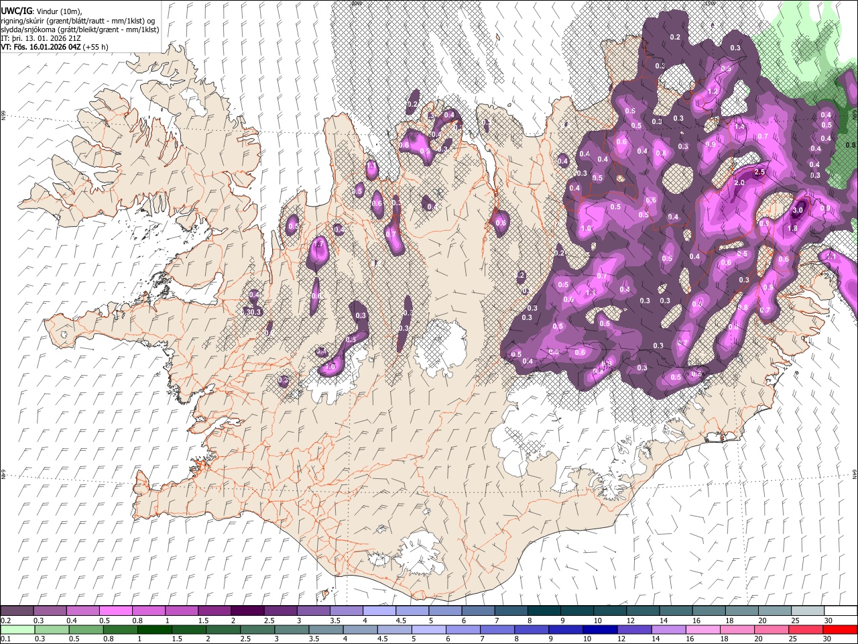Image resolution: width=858 pixels, height=644 pixels.
Task: Click the "3.0" precipitation value on the map
Action: pos(798,211)
